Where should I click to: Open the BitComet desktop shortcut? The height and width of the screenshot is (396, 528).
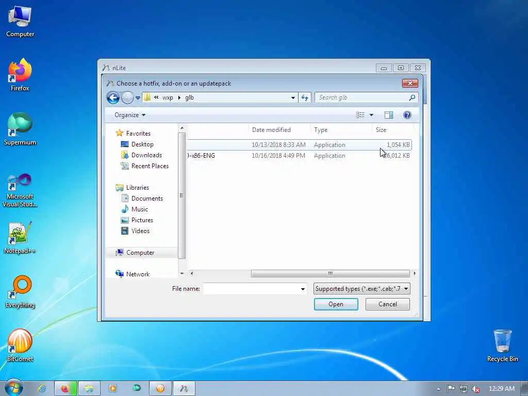pos(20,345)
